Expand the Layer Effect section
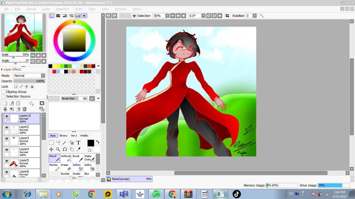This screenshot has height=199, width=355. pyautogui.click(x=2, y=70)
